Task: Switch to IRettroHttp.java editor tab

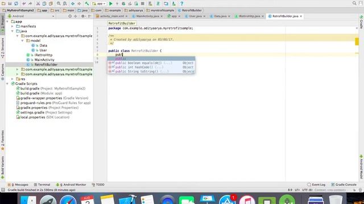Action: (249, 16)
